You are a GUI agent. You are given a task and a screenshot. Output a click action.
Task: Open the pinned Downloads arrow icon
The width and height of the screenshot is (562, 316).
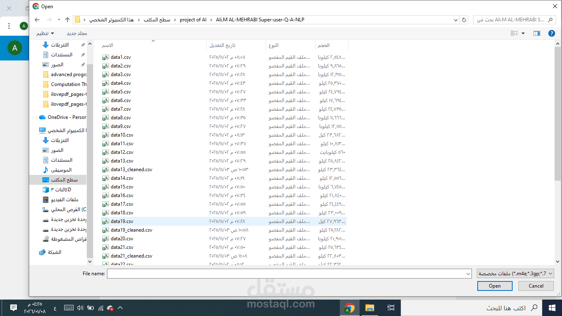(x=46, y=45)
